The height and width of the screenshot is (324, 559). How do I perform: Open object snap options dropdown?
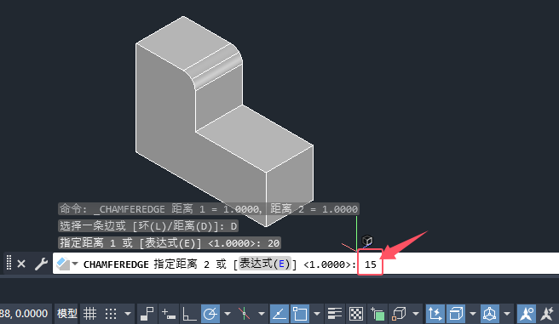pyautogui.click(x=317, y=314)
